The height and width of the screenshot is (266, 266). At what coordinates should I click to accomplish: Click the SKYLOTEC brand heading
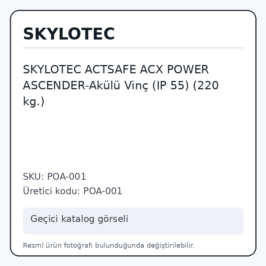[x=69, y=34]
